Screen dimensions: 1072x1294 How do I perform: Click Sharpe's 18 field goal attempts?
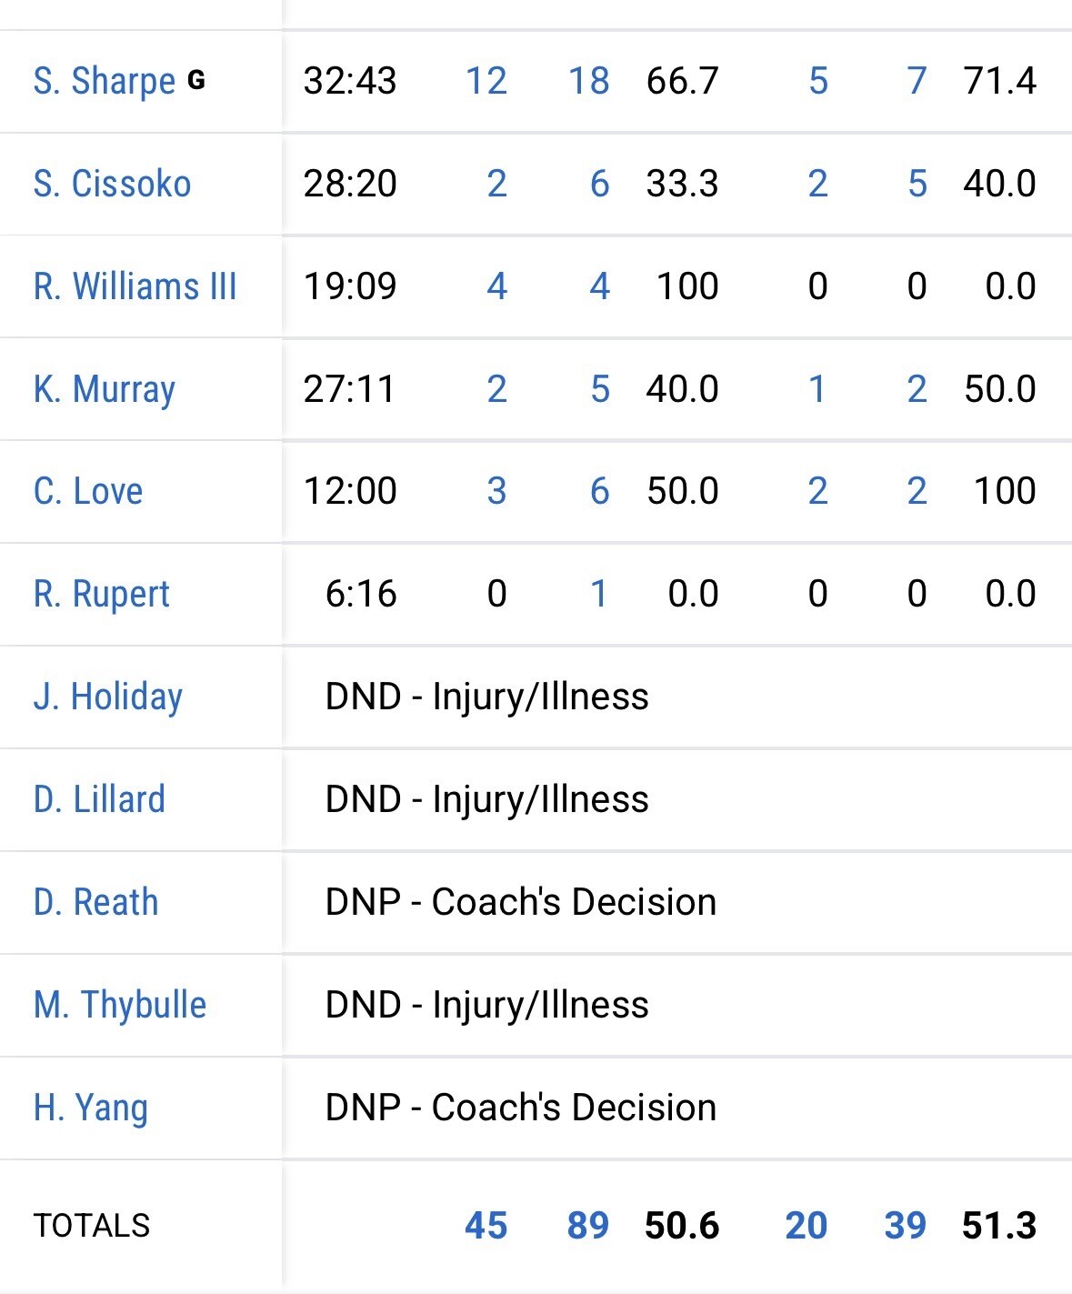589,82
